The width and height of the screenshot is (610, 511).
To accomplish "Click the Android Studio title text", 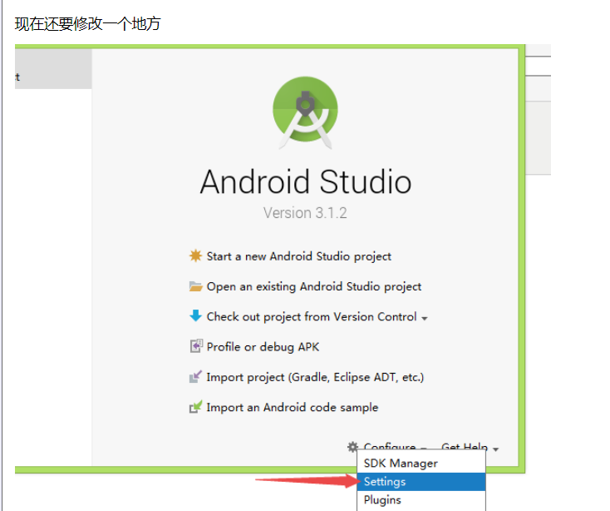I will 306,181.
